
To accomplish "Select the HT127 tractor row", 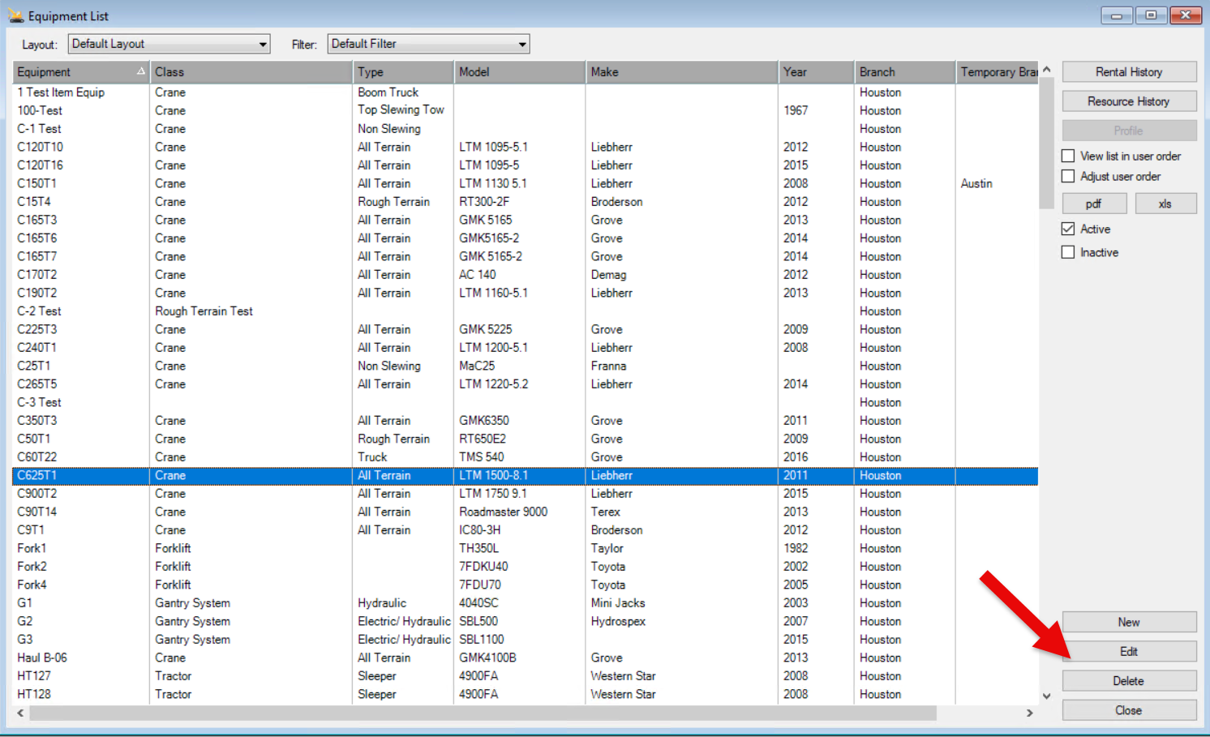I will pos(526,675).
